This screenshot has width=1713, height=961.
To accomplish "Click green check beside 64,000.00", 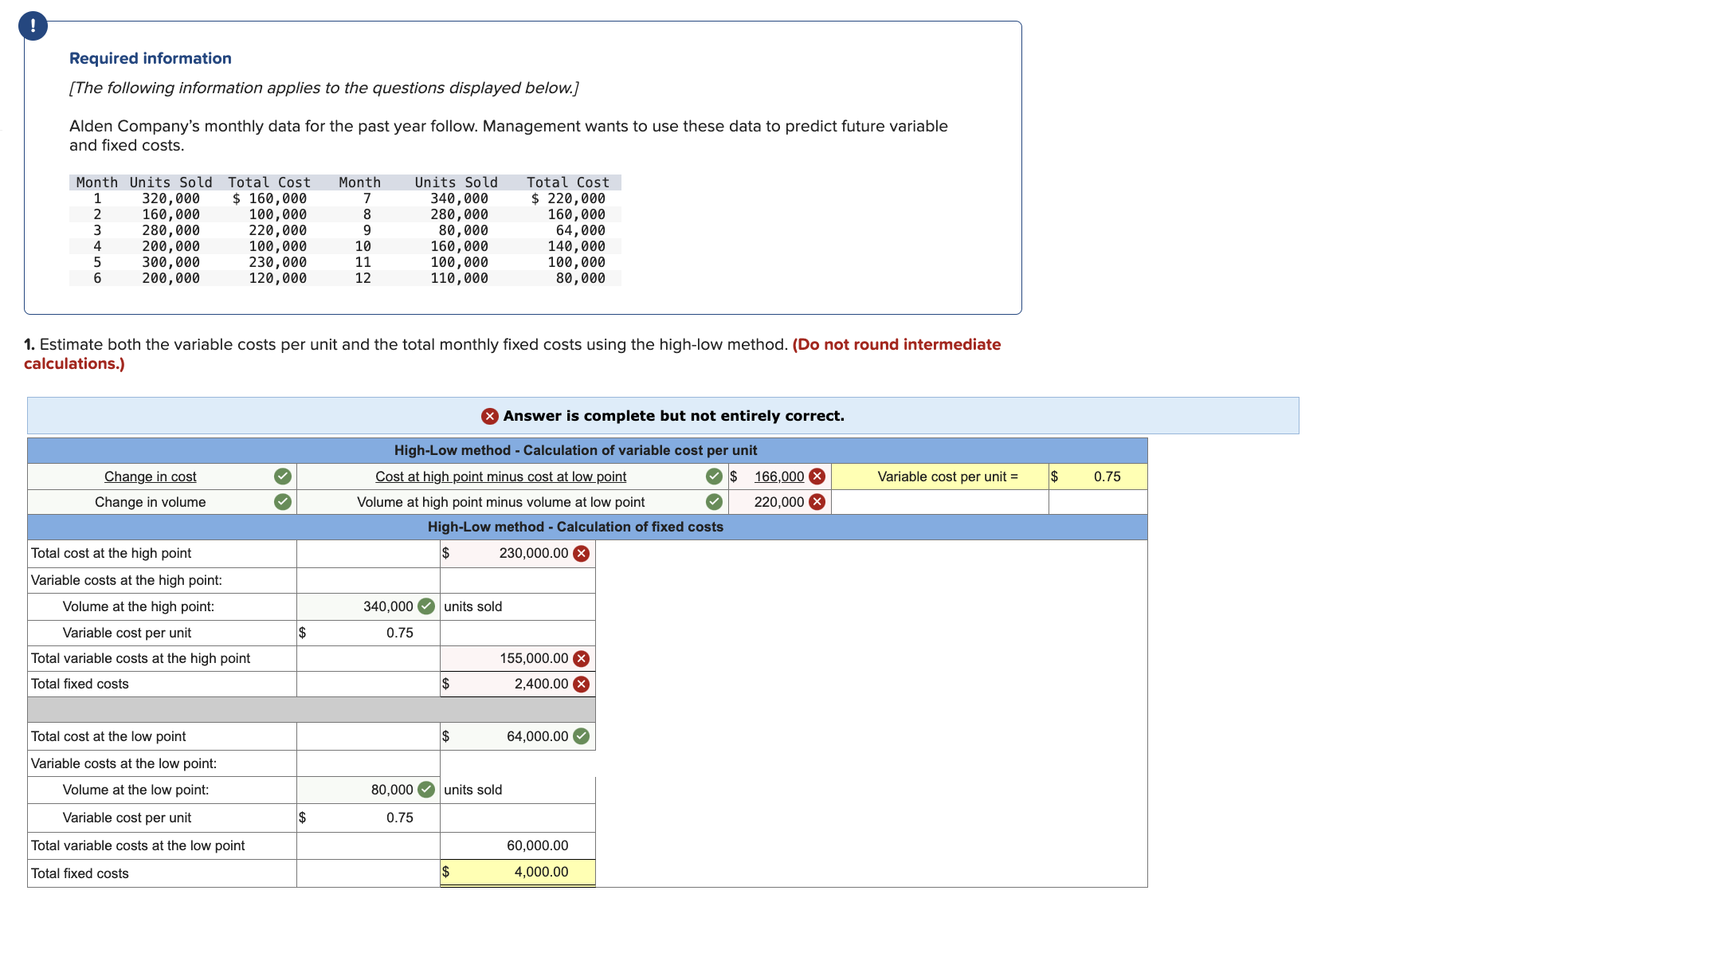I will coord(582,736).
